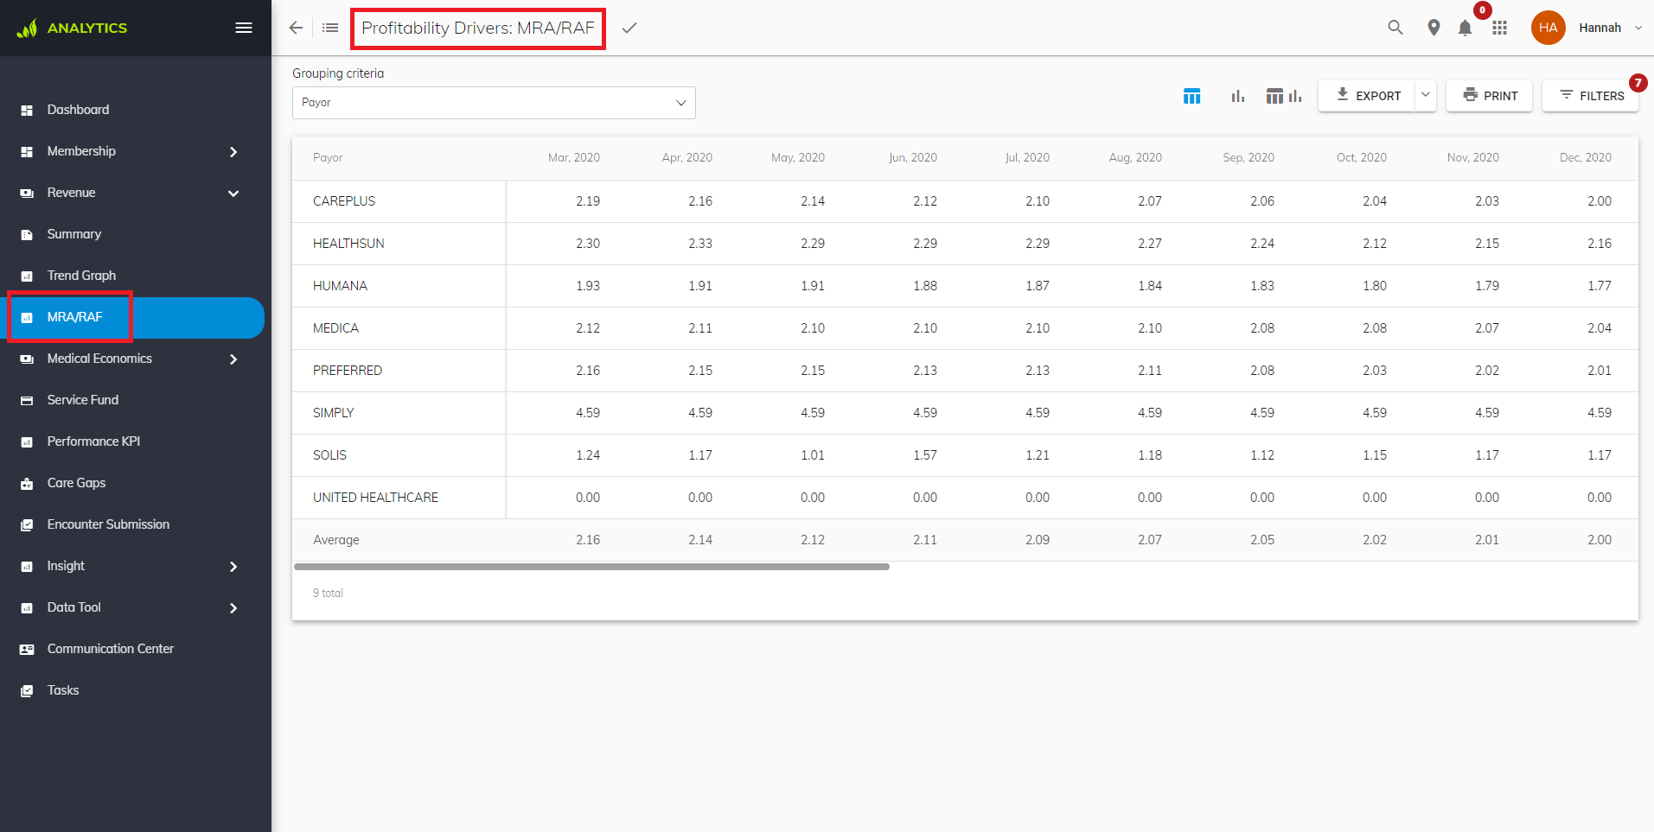This screenshot has width=1654, height=832.
Task: Open the Export options dropdown arrow
Action: click(x=1426, y=95)
